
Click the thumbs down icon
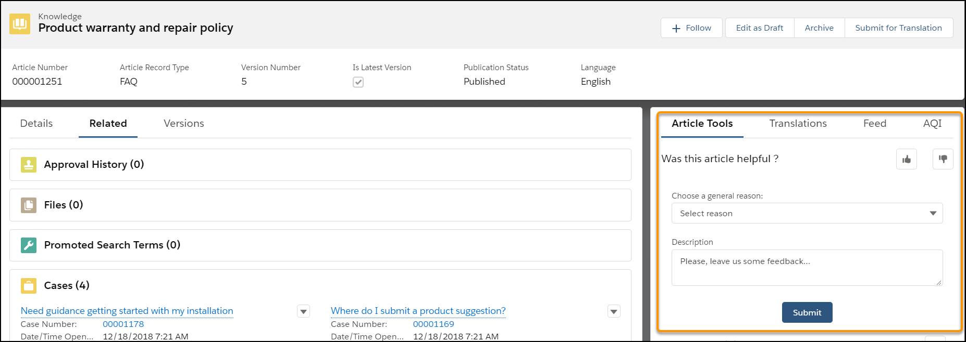pos(943,159)
